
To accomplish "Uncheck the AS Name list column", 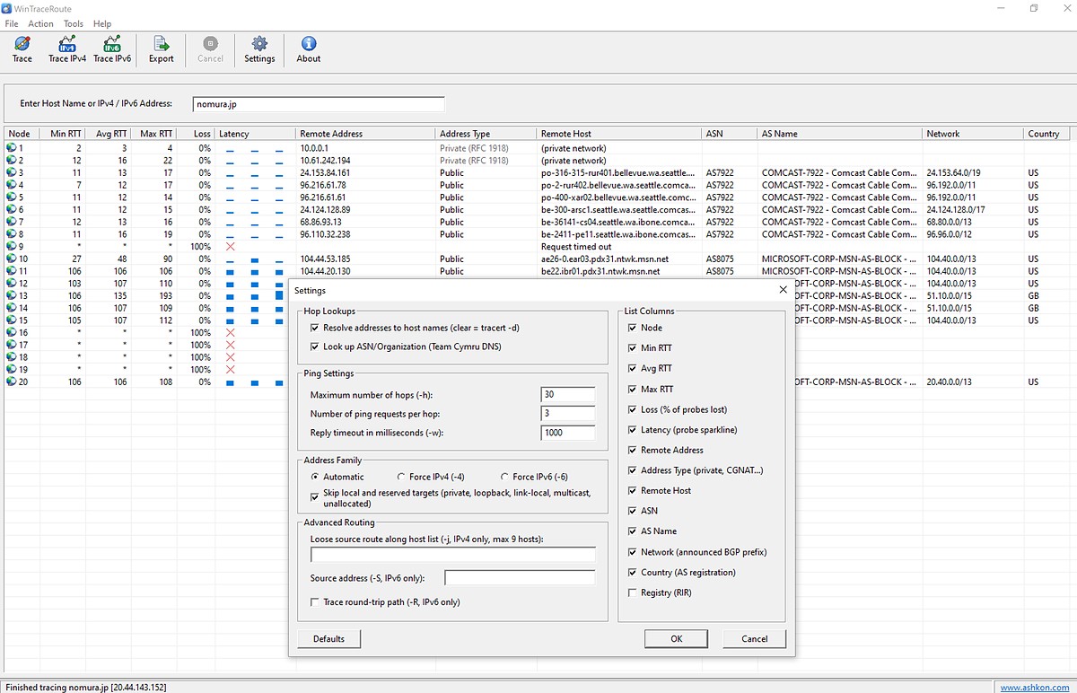I will [x=633, y=531].
